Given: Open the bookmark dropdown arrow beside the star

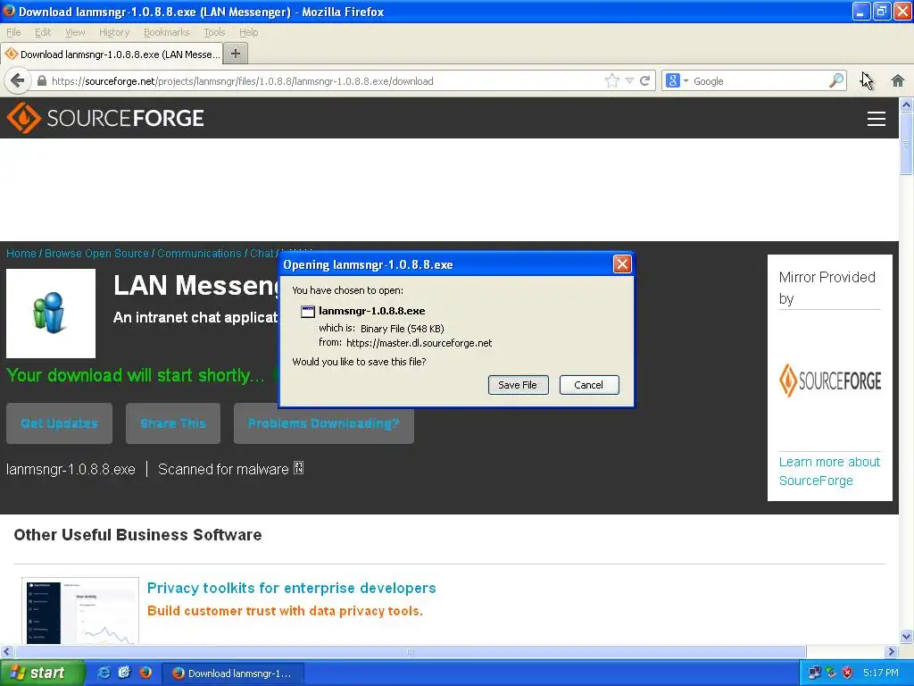Looking at the screenshot, I should [x=629, y=80].
